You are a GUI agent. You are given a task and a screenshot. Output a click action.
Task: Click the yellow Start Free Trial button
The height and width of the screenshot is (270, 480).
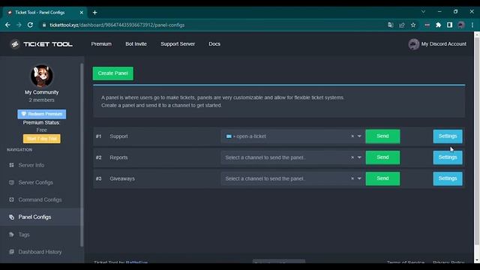tap(42, 139)
